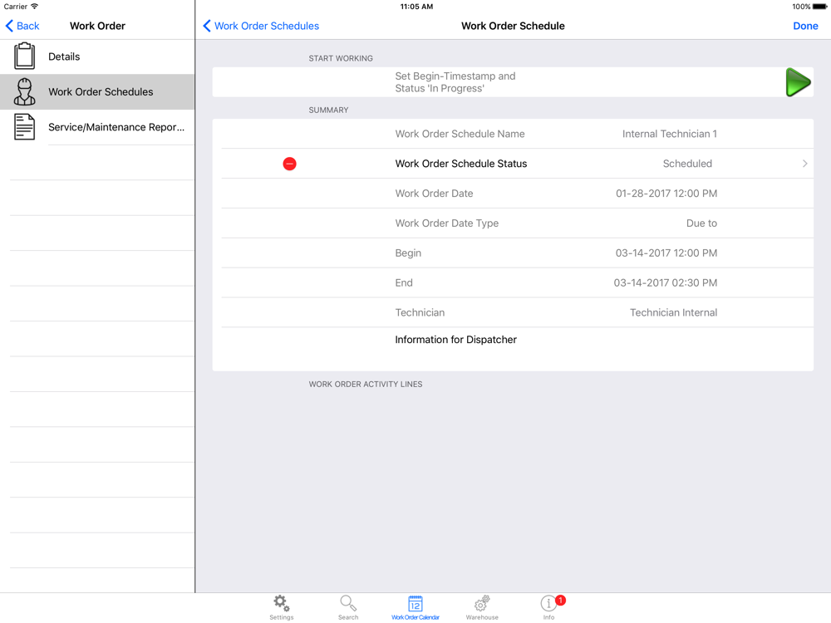Tap Done in the top right
This screenshot has width=831, height=623.
pos(805,26)
